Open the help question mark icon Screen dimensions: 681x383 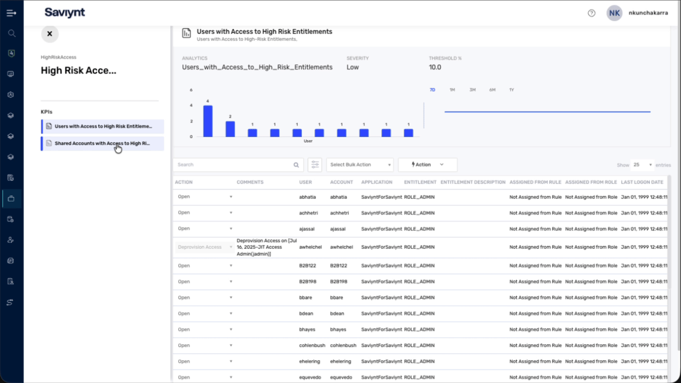point(592,13)
